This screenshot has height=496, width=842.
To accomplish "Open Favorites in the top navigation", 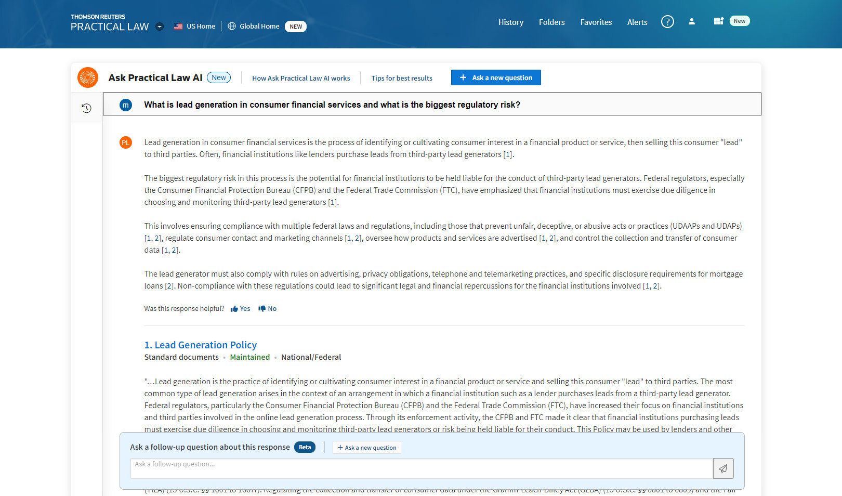I will pyautogui.click(x=596, y=22).
